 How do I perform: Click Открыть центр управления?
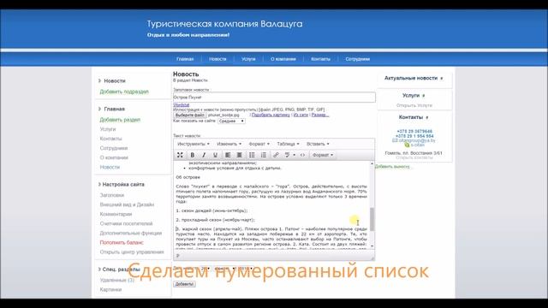point(132,252)
